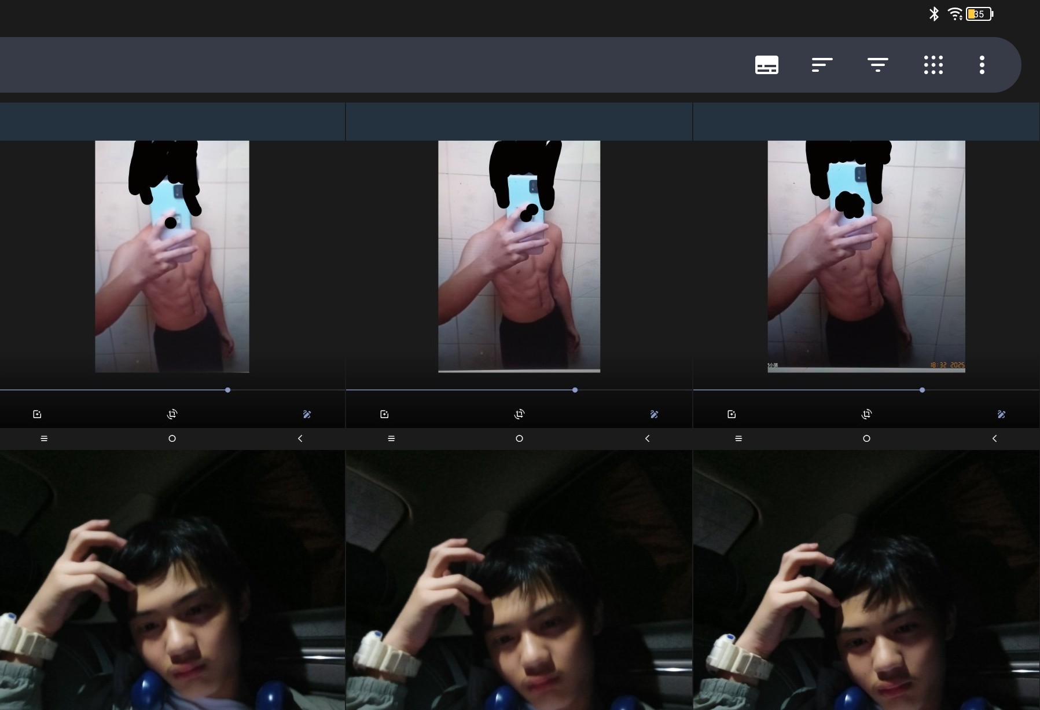1040x710 pixels.
Task: Open the timestamped mirror selfie thumbnail
Action: [x=866, y=256]
